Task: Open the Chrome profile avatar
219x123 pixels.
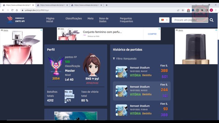Action: coord(211,10)
